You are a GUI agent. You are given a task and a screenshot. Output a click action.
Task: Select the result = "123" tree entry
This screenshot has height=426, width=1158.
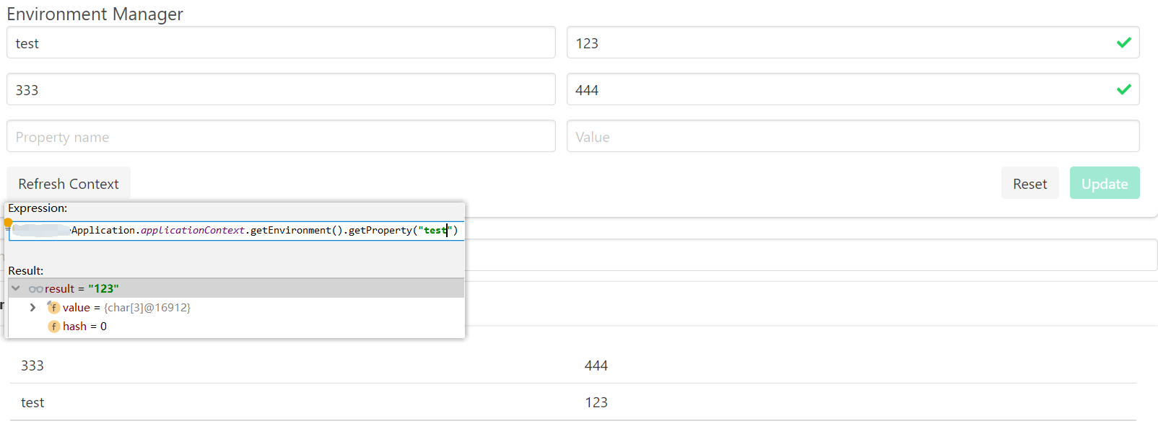click(x=79, y=288)
